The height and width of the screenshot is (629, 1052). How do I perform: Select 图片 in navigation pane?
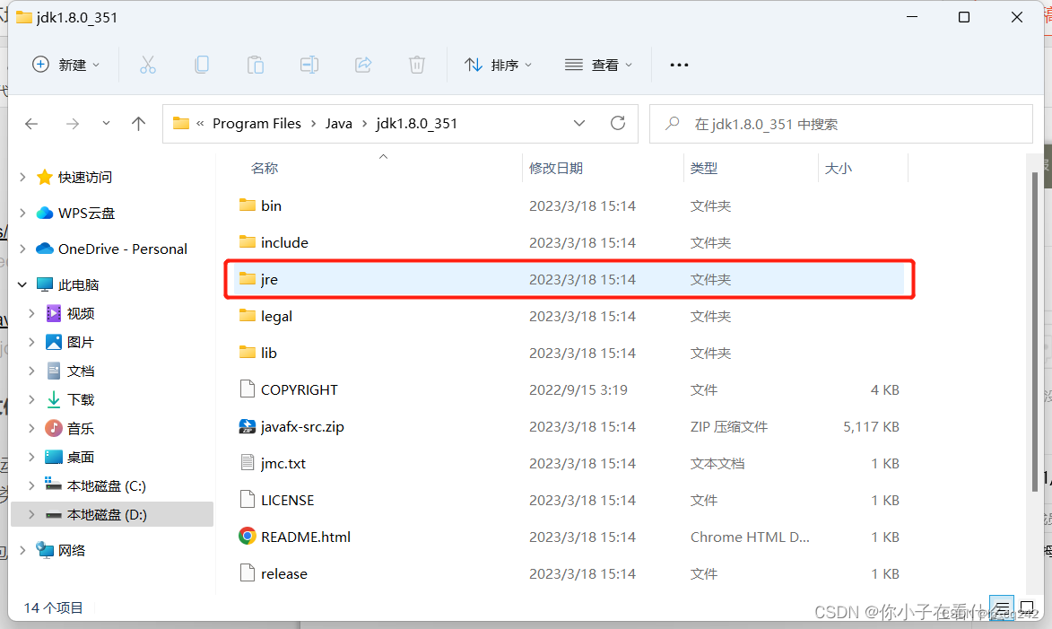(x=81, y=343)
